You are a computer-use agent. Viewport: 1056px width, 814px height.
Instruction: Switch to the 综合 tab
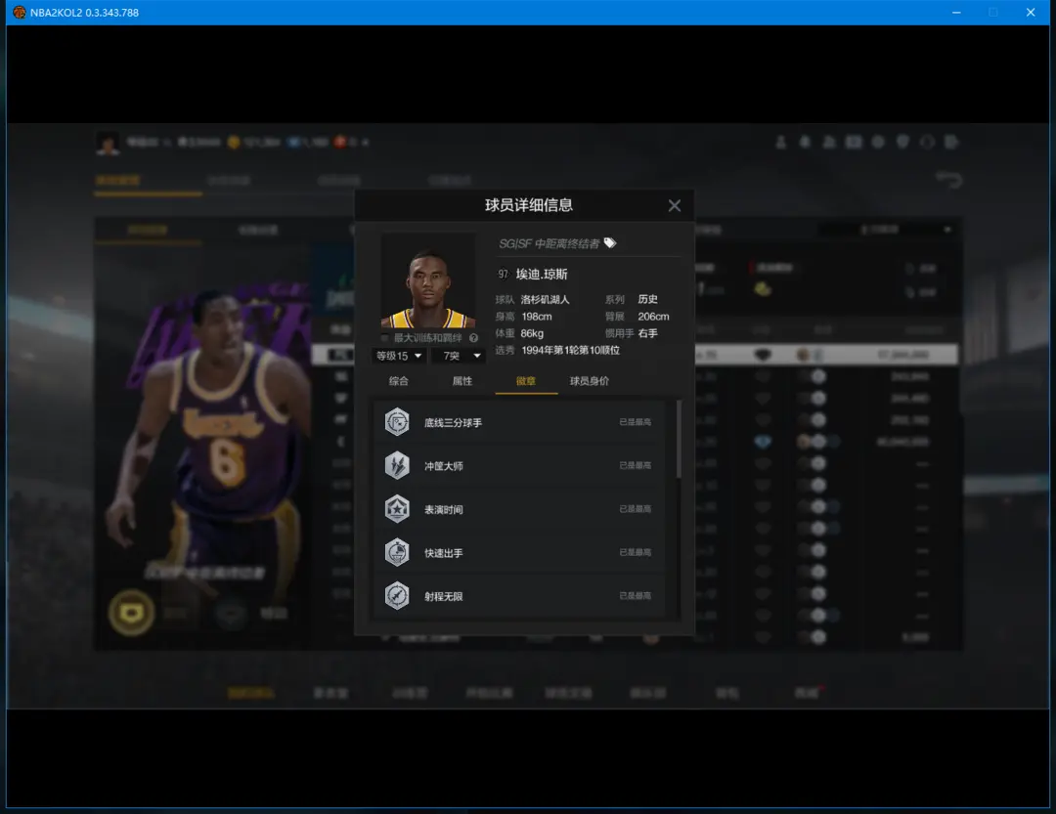click(399, 381)
